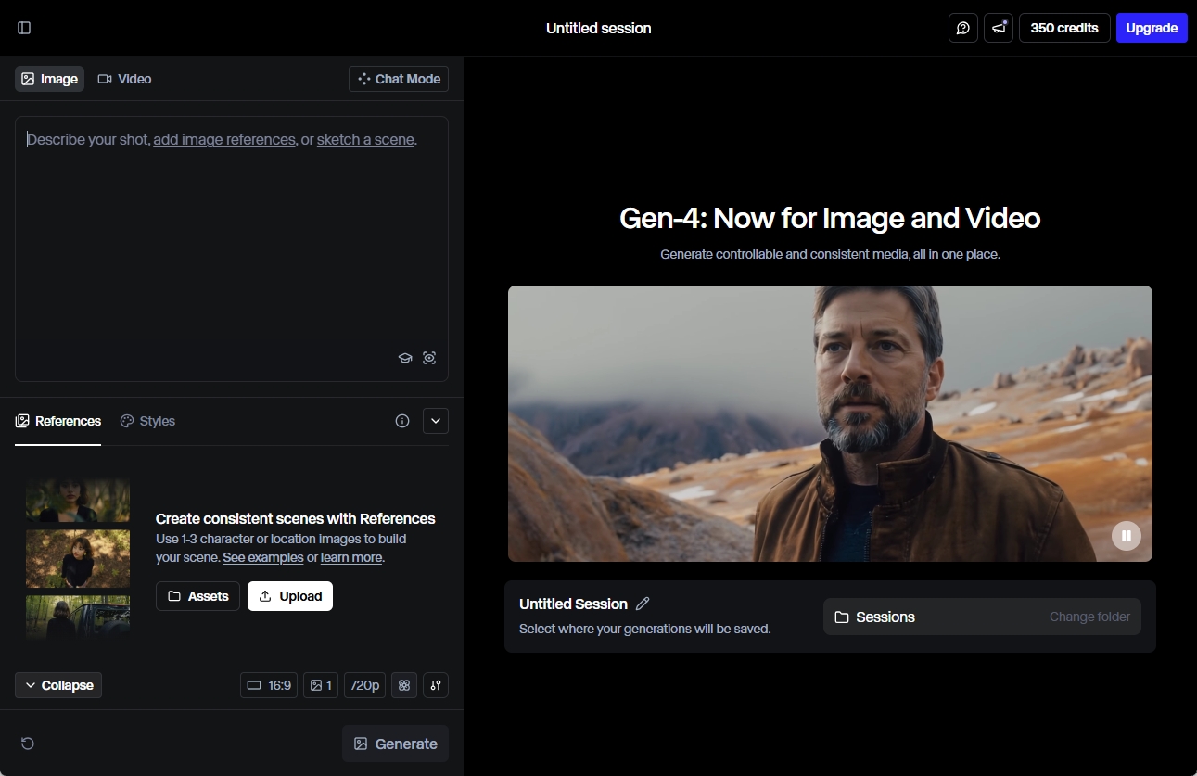
Task: Reset settings with the circular arrow icon
Action: tap(28, 744)
